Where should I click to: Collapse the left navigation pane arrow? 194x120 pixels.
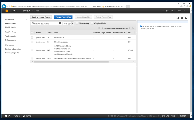coord(26,20)
